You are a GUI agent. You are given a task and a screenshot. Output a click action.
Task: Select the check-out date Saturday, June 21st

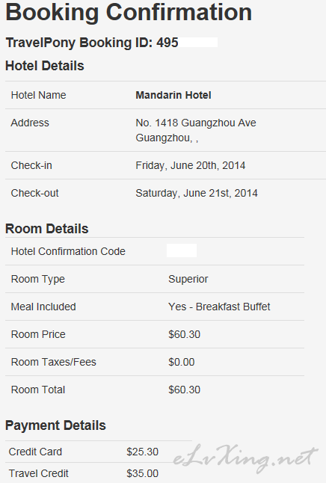click(x=197, y=193)
